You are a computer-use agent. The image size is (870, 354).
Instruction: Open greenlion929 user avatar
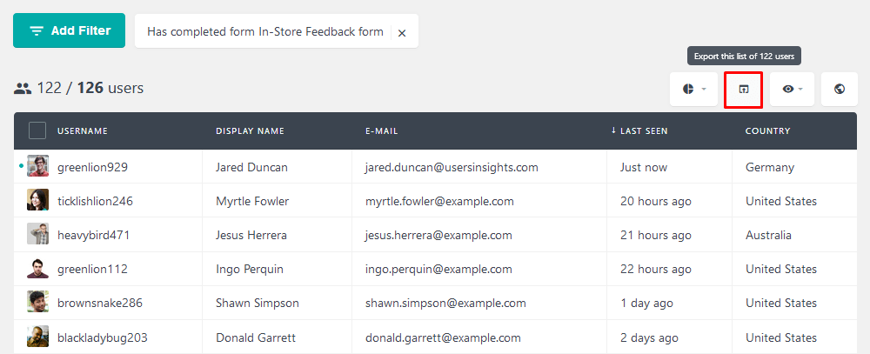pyautogui.click(x=37, y=166)
